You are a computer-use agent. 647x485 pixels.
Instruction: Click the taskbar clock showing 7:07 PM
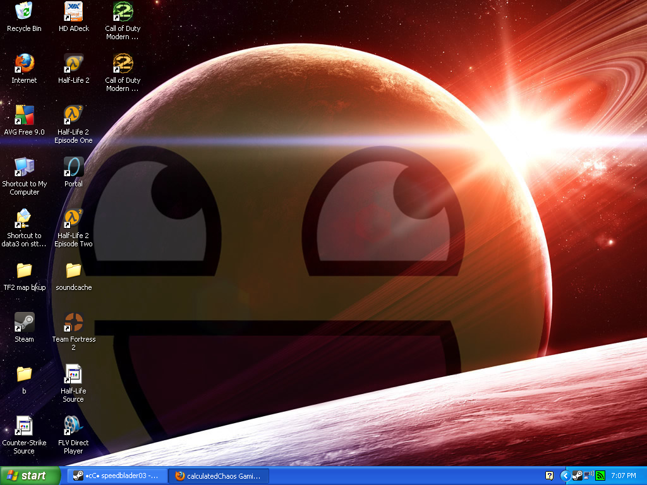624,476
